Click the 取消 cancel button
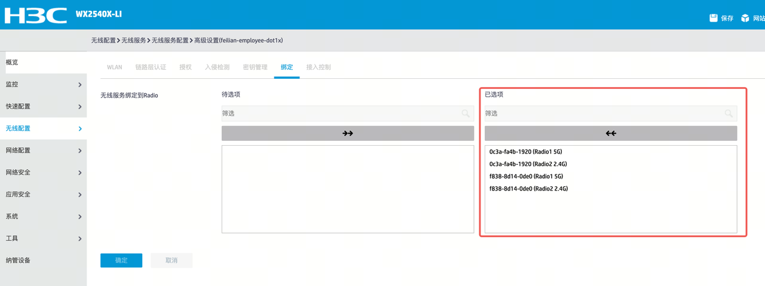This screenshot has height=286, width=765. (172, 260)
